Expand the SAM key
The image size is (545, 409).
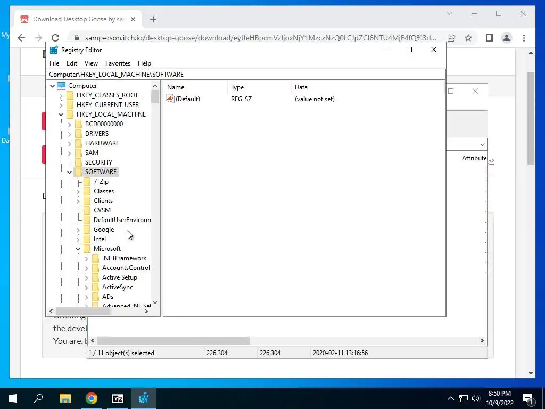70,153
